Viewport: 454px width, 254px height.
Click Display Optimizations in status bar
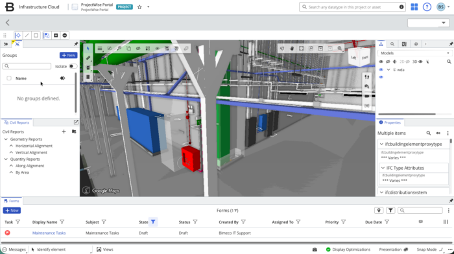(x=348, y=249)
